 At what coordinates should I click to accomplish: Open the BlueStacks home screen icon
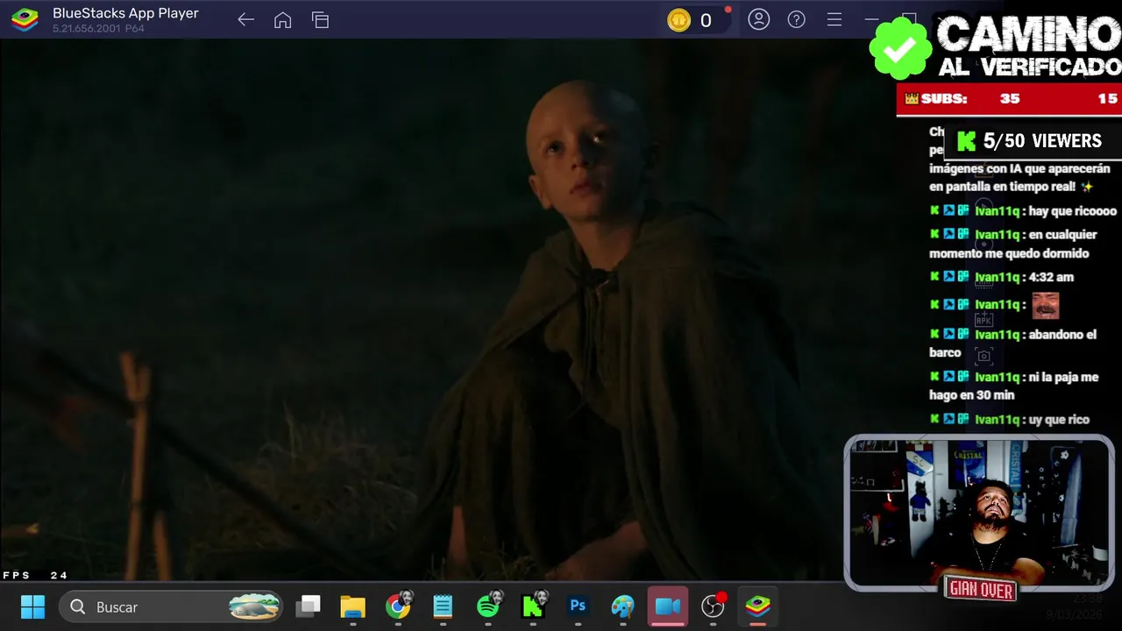(x=282, y=20)
